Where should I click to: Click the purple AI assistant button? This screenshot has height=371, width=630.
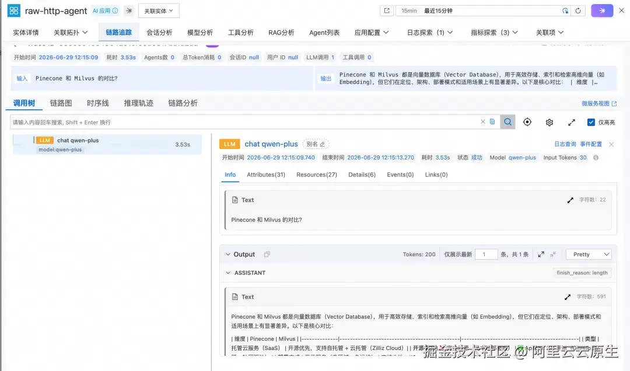602,11
